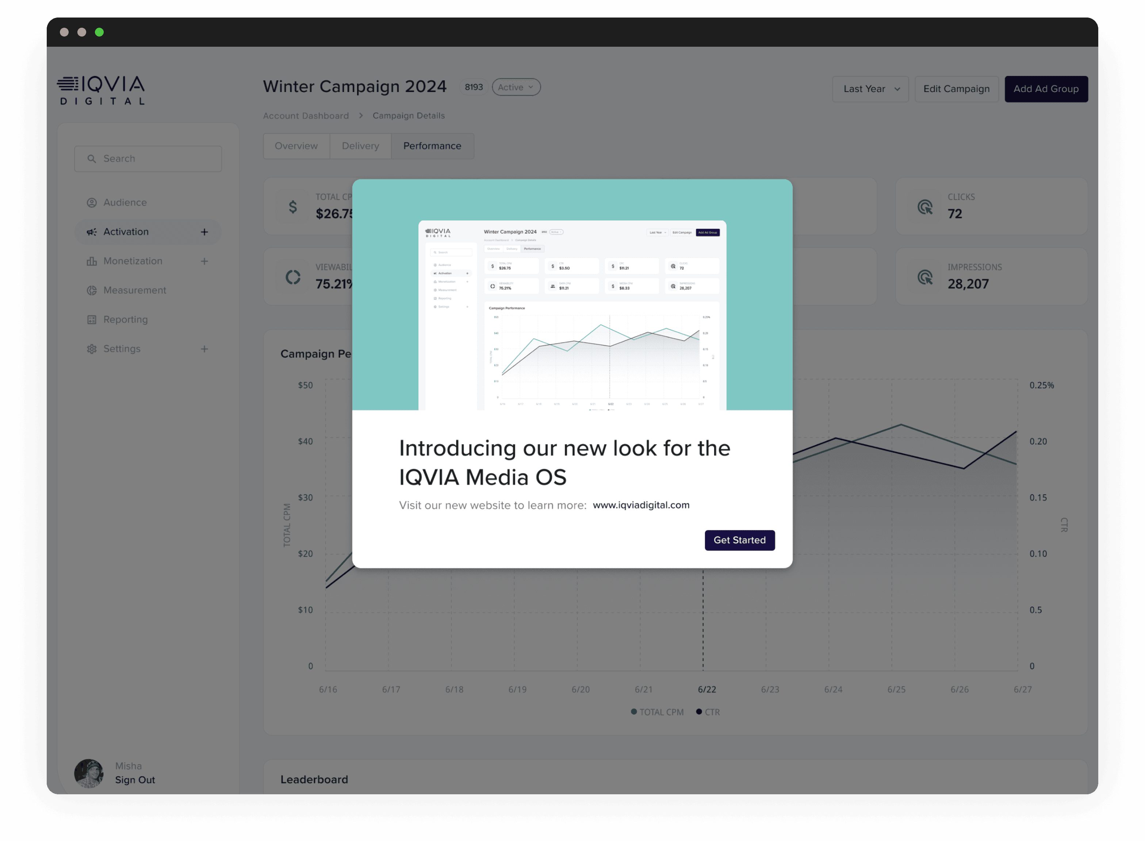Click the Activation megaphone icon

pyautogui.click(x=92, y=232)
